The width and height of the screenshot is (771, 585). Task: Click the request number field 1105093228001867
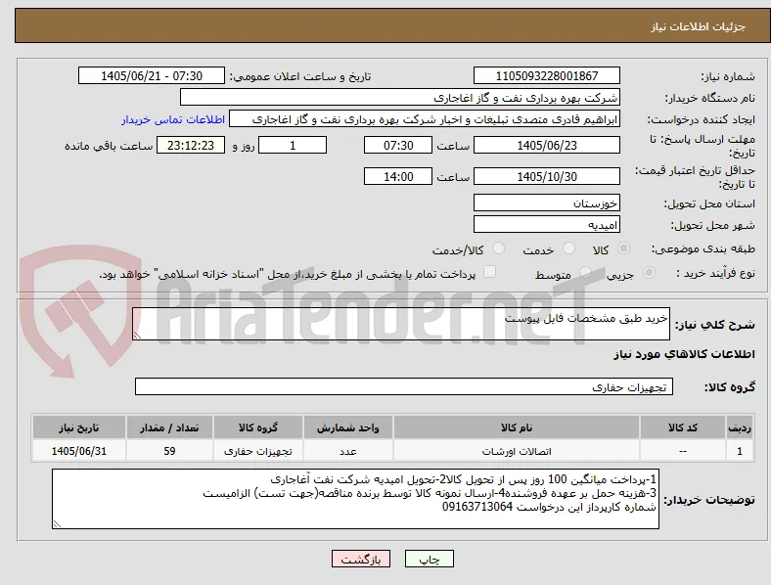tap(547, 75)
